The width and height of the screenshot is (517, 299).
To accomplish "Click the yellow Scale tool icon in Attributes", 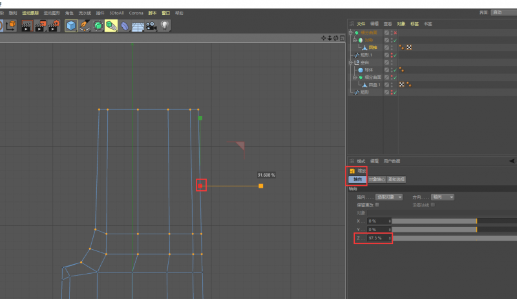I will [352, 171].
